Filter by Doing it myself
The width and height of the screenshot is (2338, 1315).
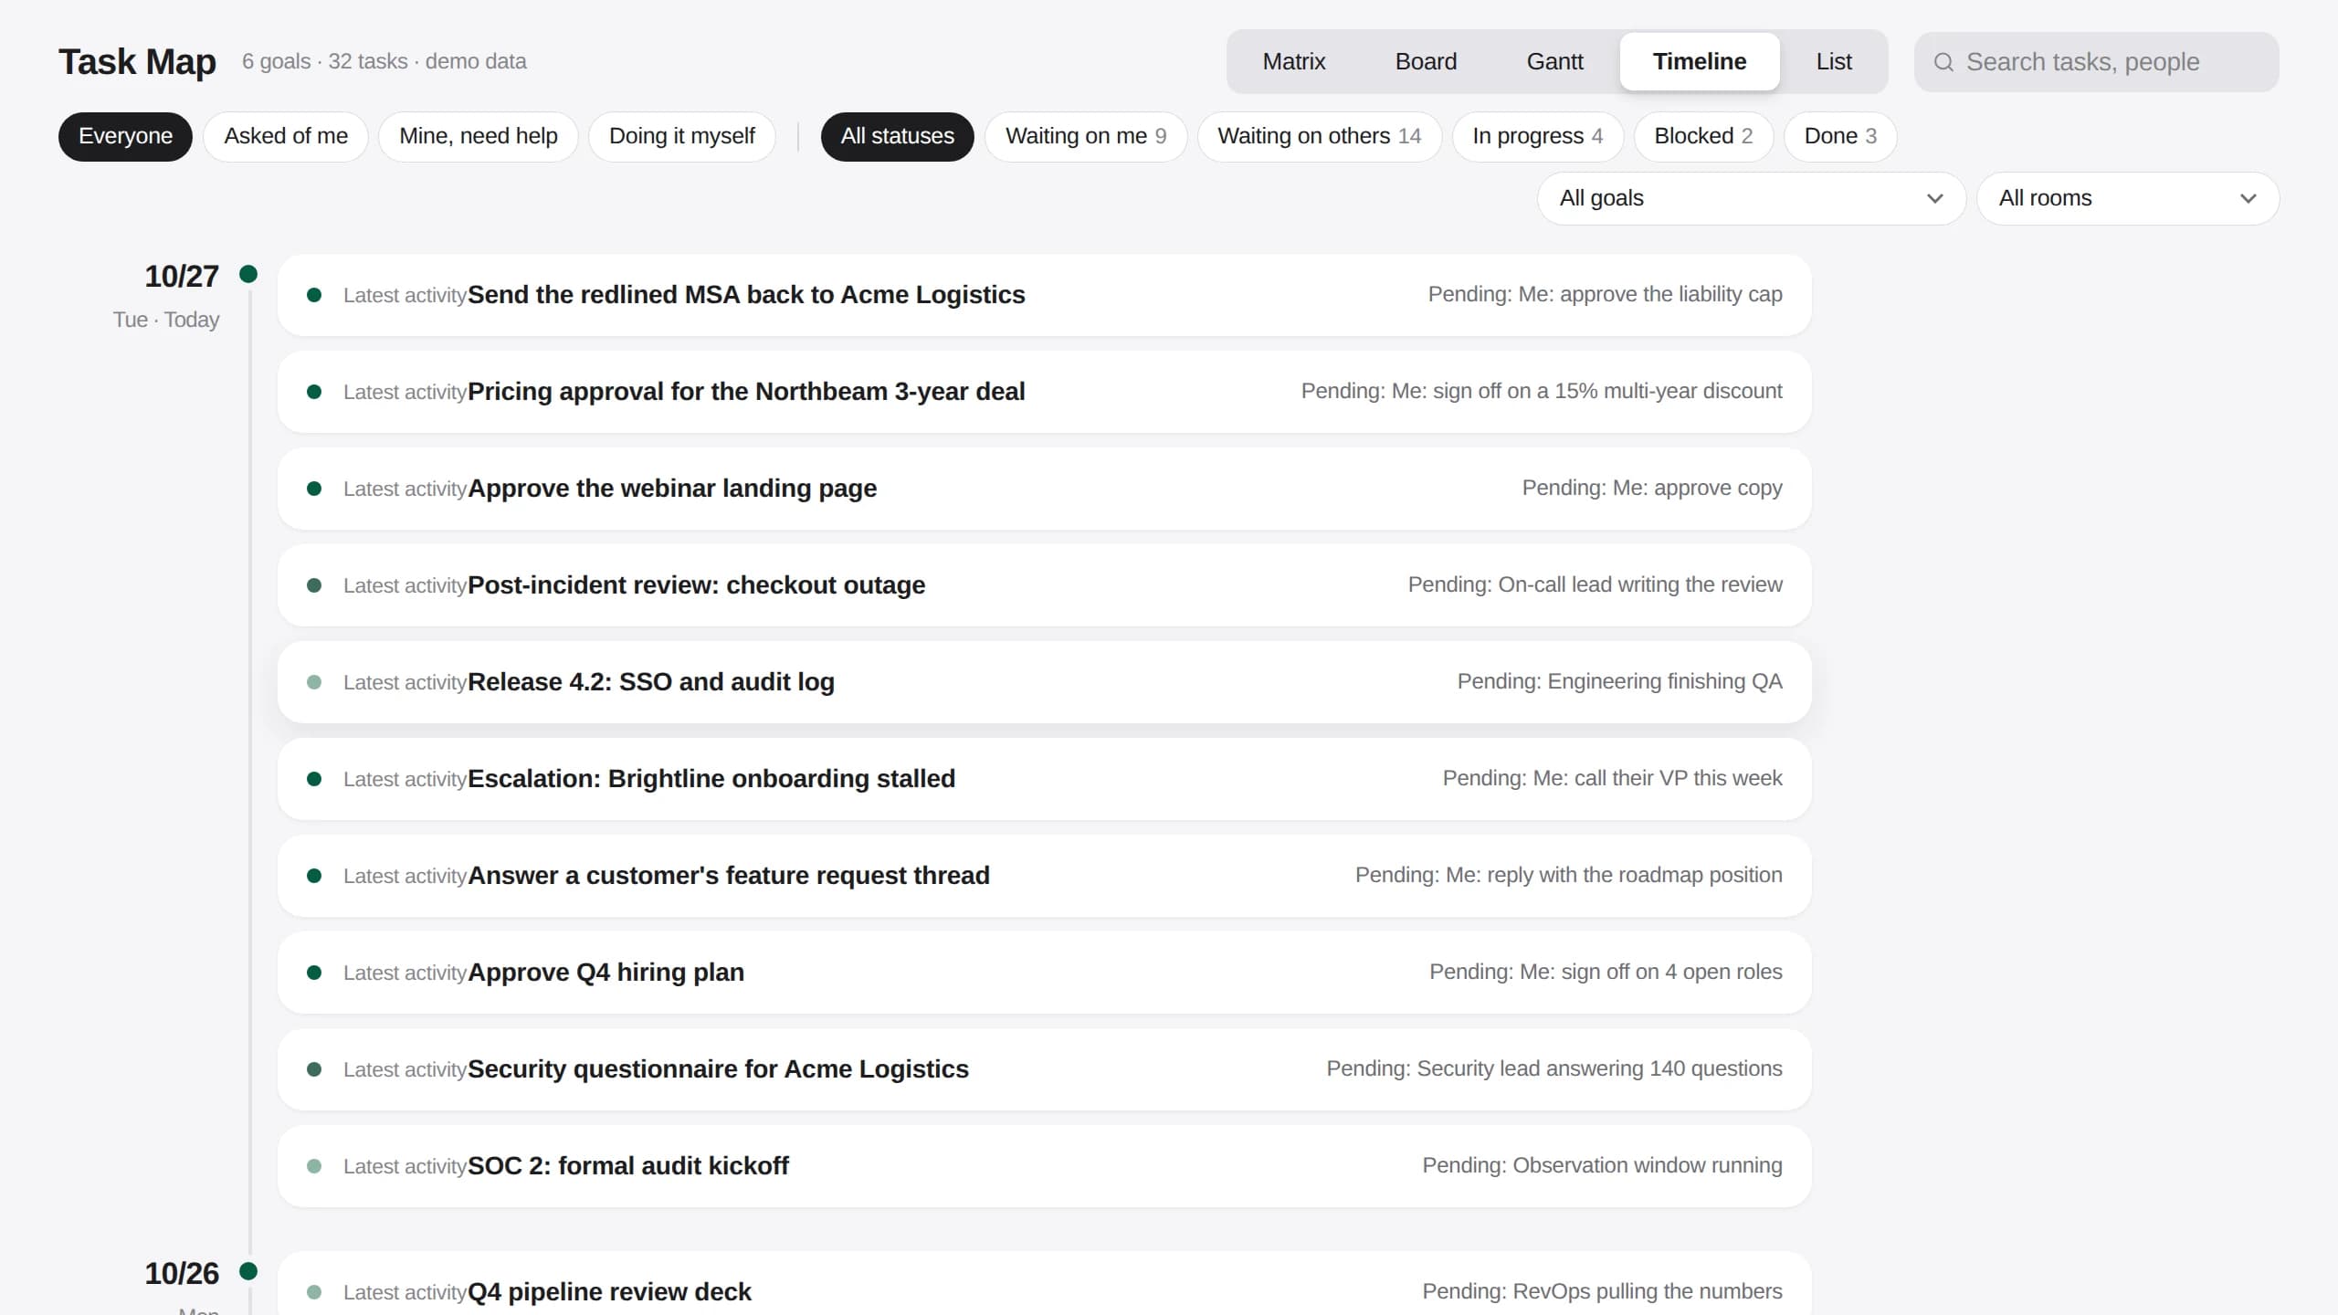682,136
